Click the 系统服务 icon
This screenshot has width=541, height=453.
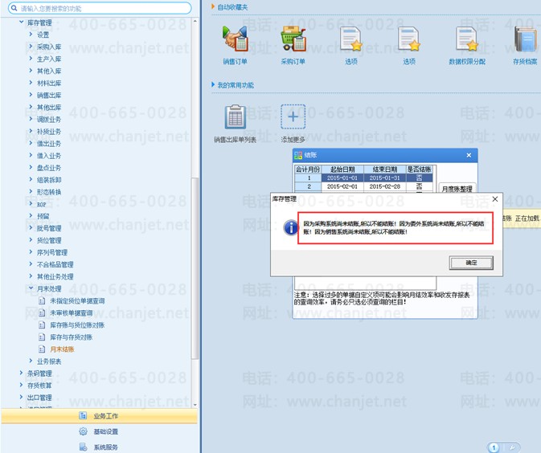click(x=83, y=447)
